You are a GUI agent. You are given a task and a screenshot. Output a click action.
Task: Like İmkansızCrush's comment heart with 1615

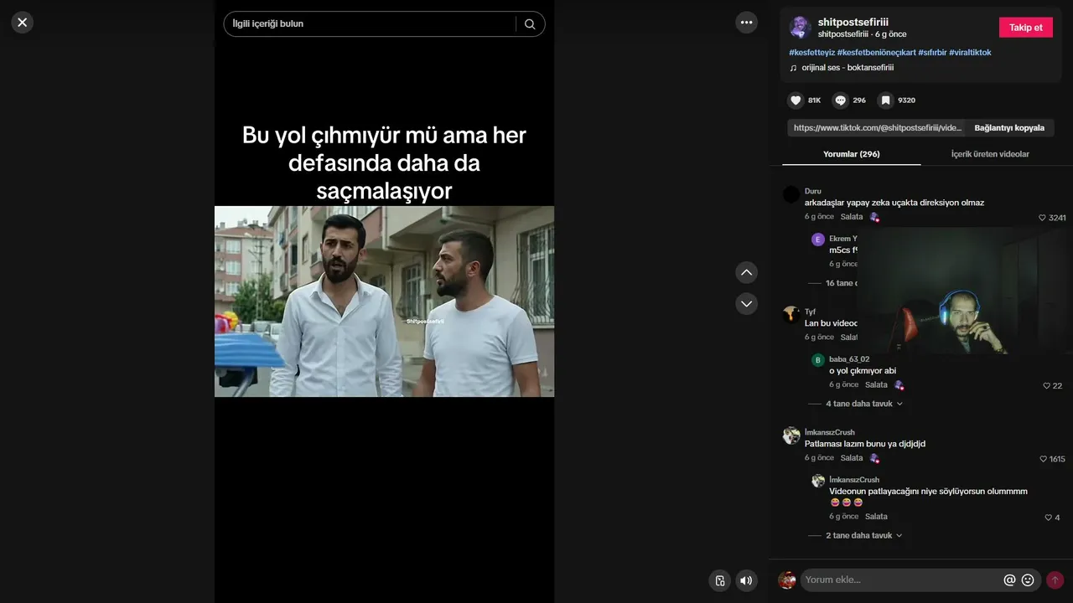pos(1043,459)
